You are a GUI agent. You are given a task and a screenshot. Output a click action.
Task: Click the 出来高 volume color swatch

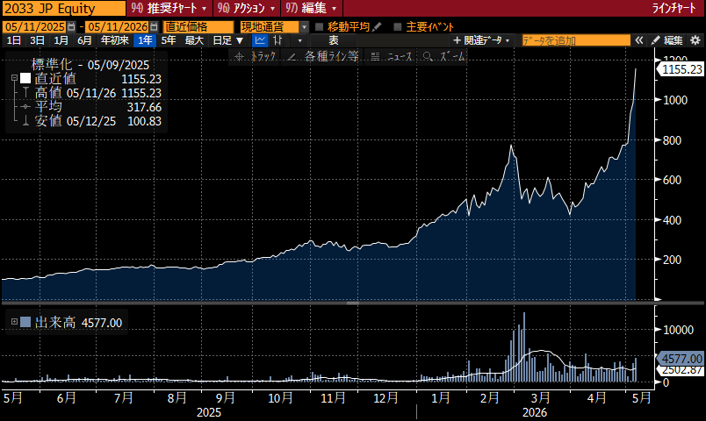click(25, 322)
